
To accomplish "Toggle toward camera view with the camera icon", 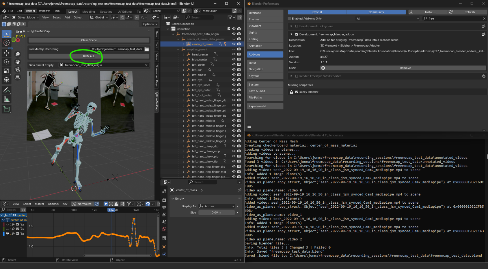I will [x=18, y=69].
